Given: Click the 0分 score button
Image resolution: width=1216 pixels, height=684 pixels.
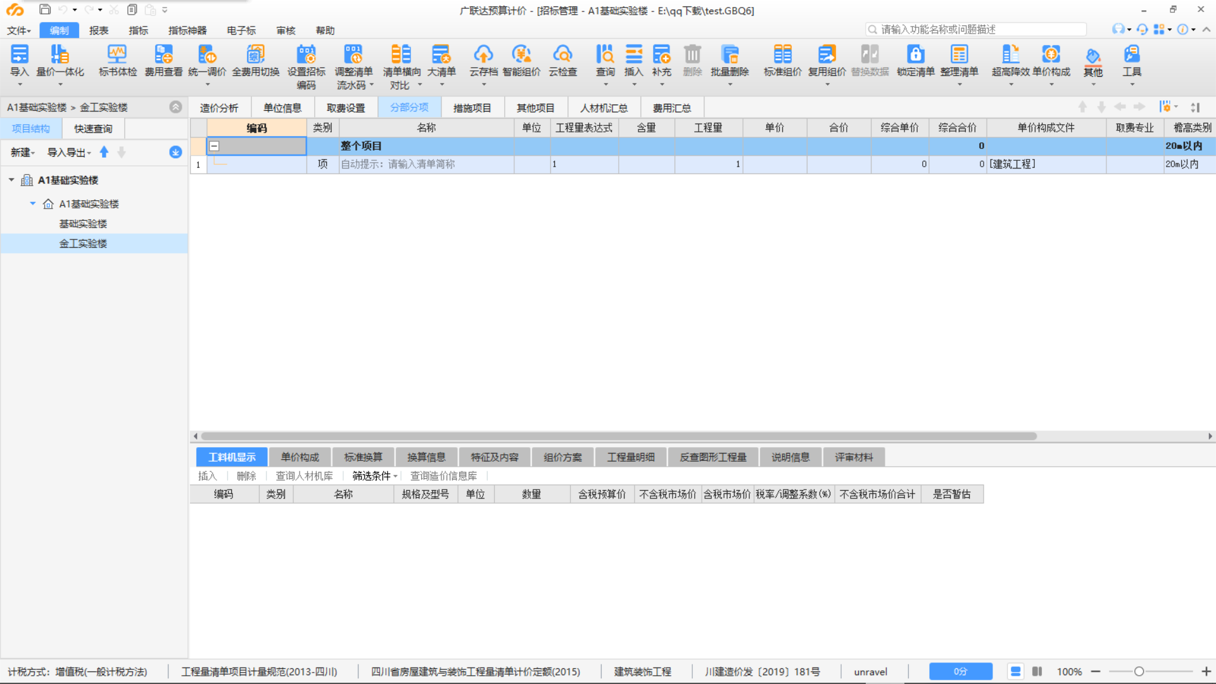Looking at the screenshot, I should click(960, 671).
